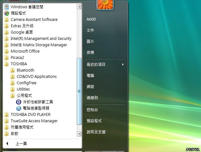Open the Utilities subfolder icon

tap(12, 89)
